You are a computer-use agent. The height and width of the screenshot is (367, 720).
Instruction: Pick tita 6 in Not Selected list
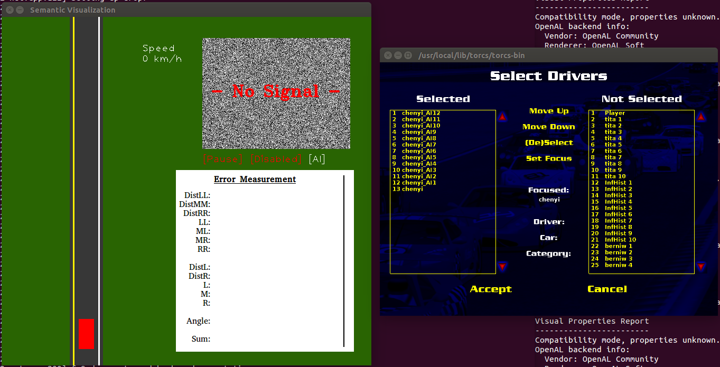[641, 151]
